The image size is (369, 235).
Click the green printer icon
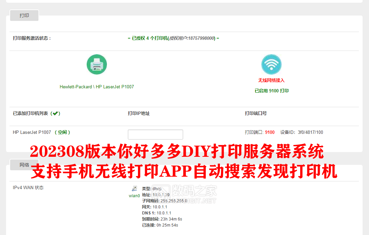pyautogui.click(x=97, y=64)
